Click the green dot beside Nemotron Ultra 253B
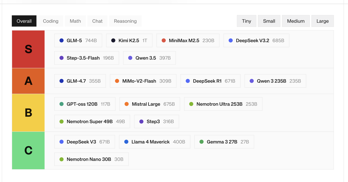Image resolution: width=348 pixels, height=182 pixels. (191, 104)
